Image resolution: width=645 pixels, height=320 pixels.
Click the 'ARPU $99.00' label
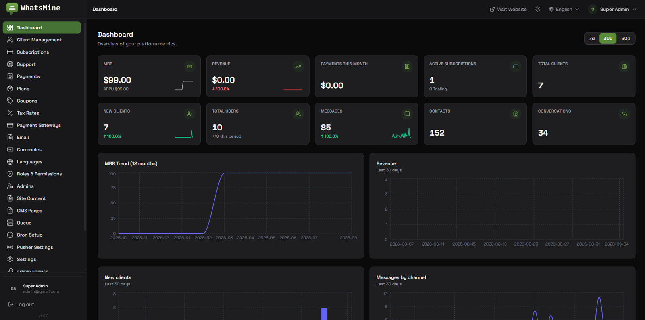pyautogui.click(x=116, y=89)
